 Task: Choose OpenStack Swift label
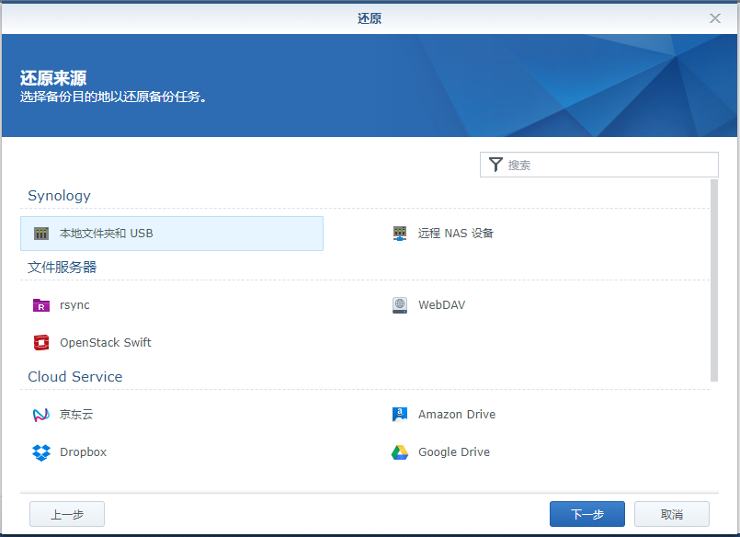pyautogui.click(x=105, y=343)
